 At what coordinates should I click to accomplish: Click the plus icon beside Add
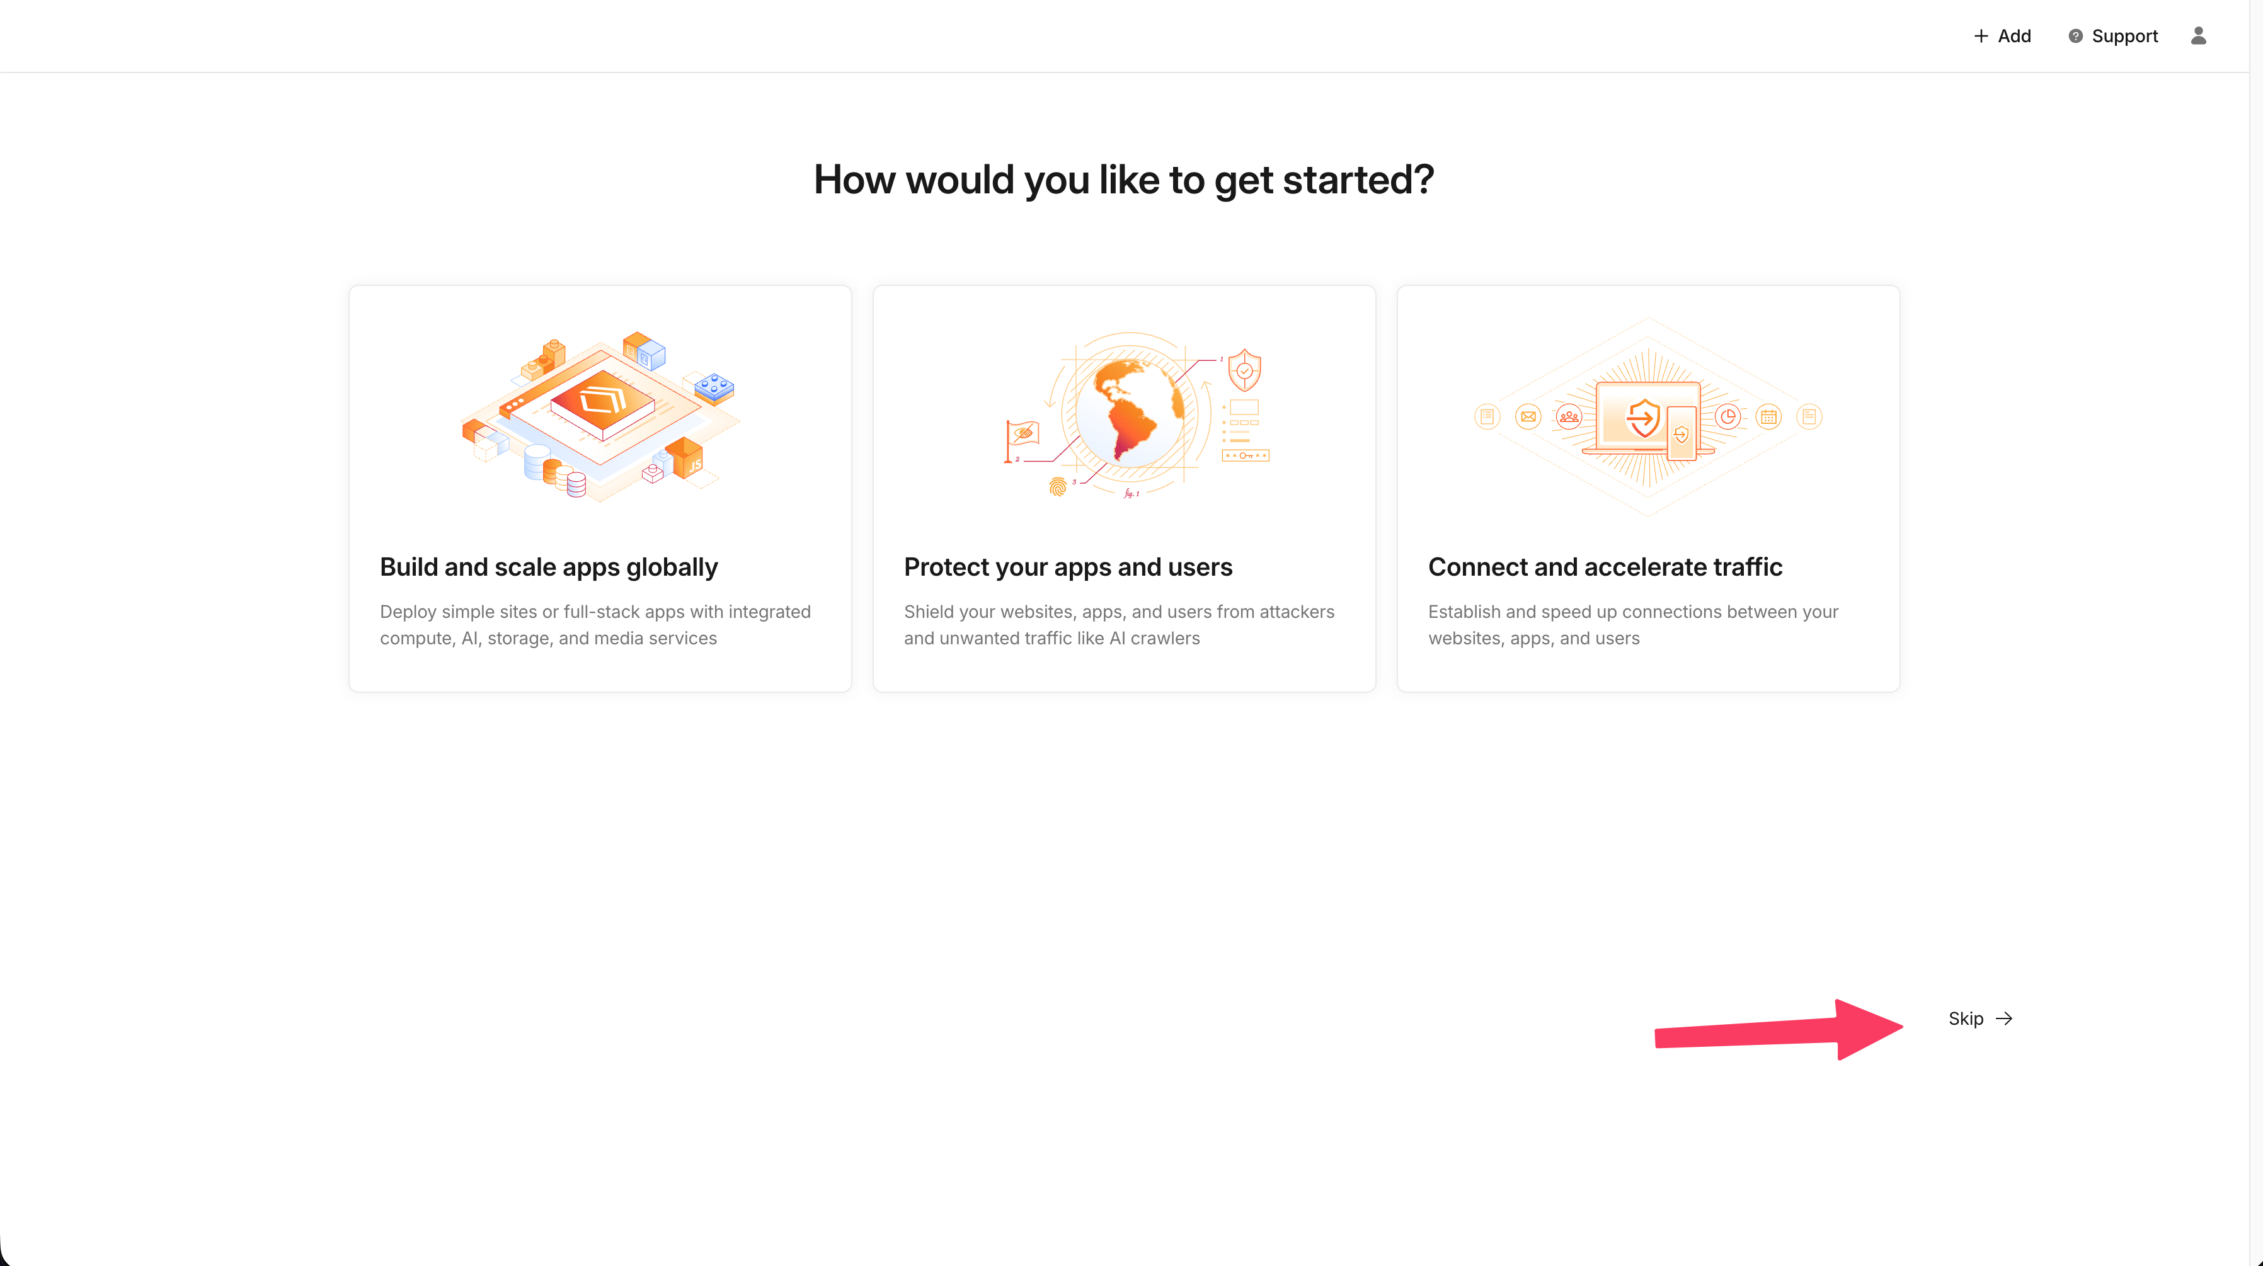click(1981, 36)
